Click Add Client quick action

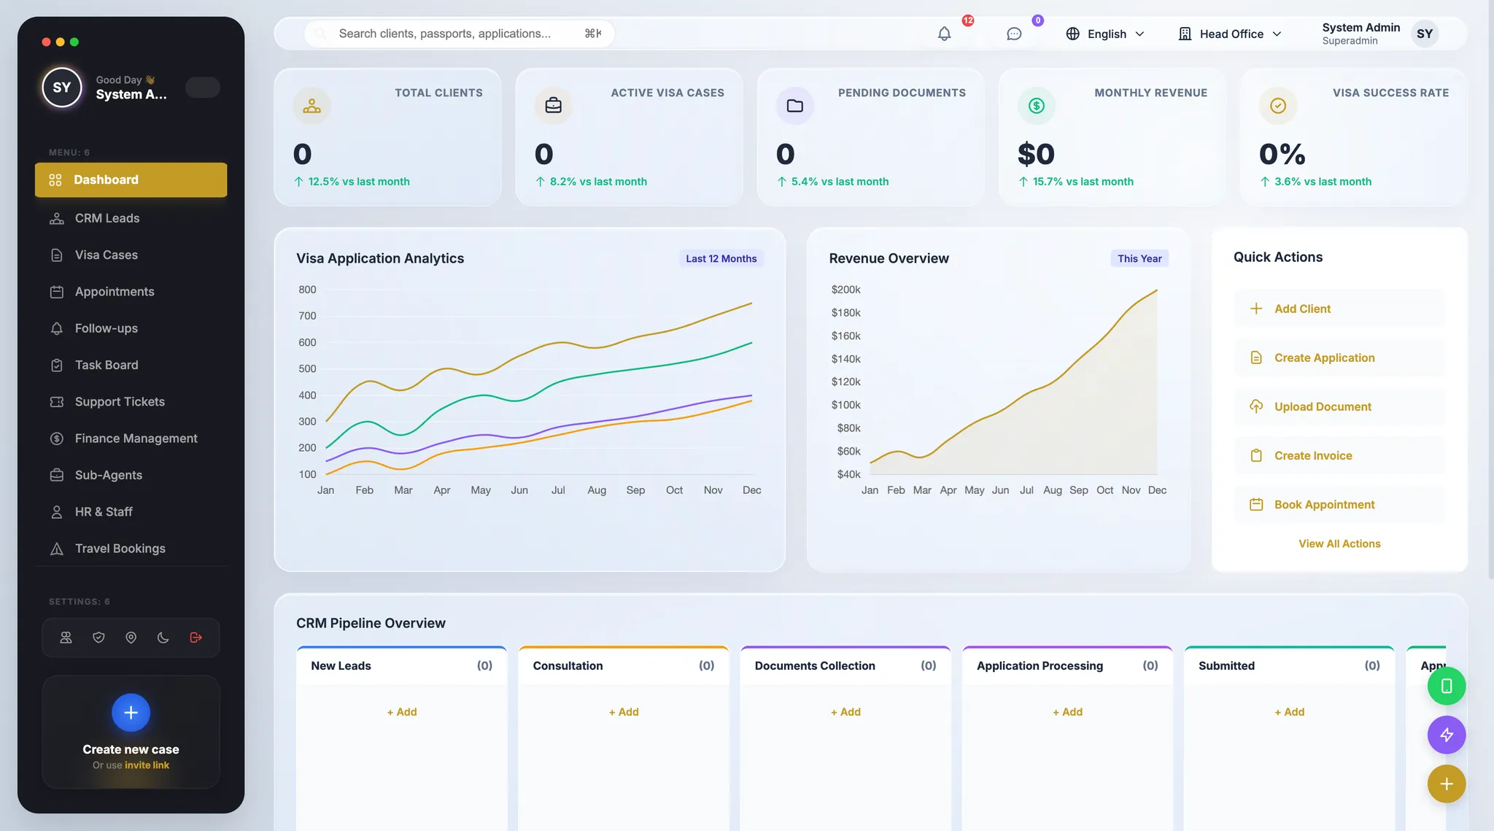coord(1339,309)
